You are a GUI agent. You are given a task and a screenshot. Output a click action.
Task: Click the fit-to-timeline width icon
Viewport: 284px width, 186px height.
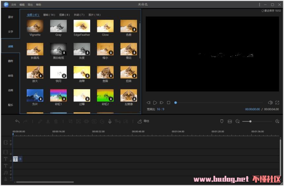(x=230, y=121)
